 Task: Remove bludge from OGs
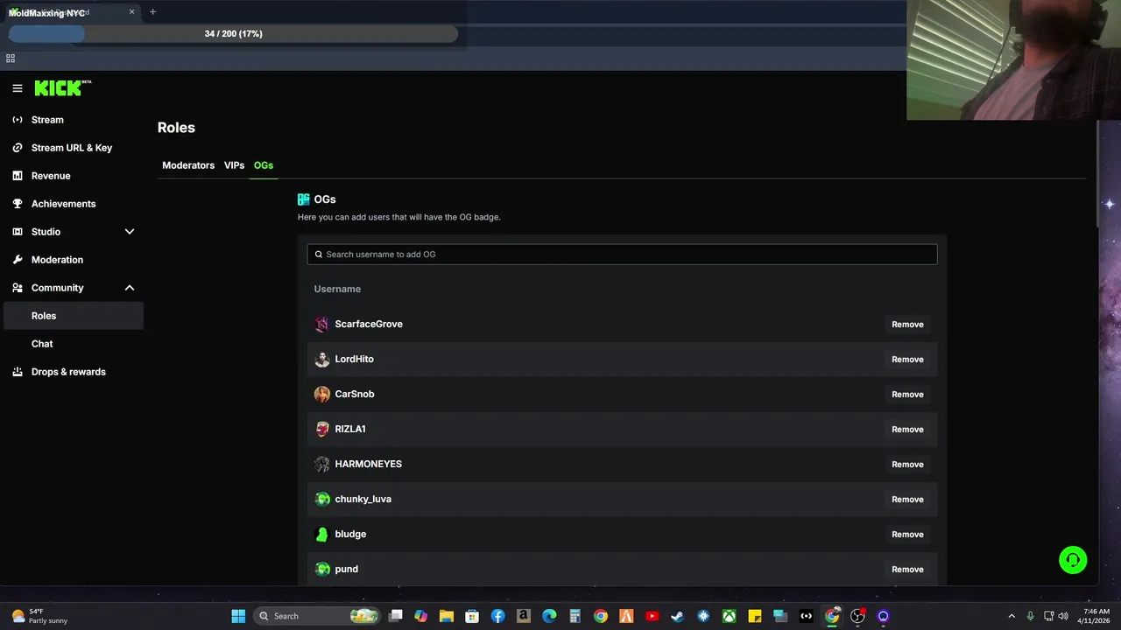[x=907, y=535]
